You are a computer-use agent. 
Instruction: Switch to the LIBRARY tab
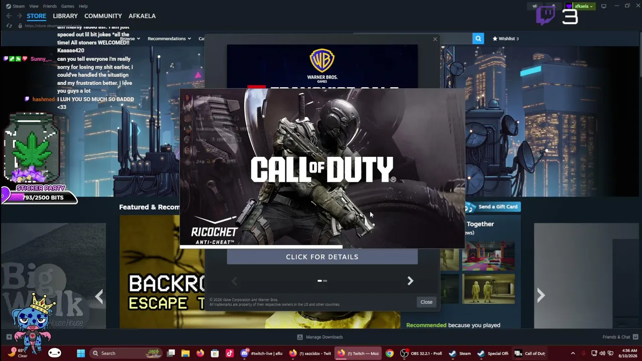click(65, 16)
